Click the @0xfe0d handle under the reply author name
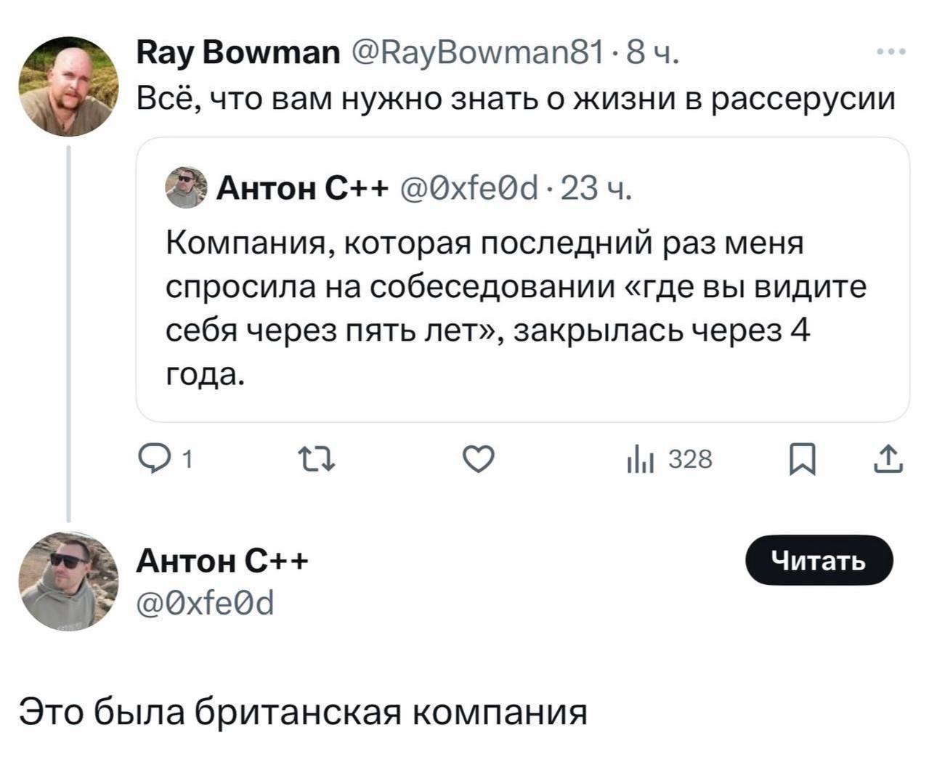This screenshot has height=765, width=929. click(206, 602)
